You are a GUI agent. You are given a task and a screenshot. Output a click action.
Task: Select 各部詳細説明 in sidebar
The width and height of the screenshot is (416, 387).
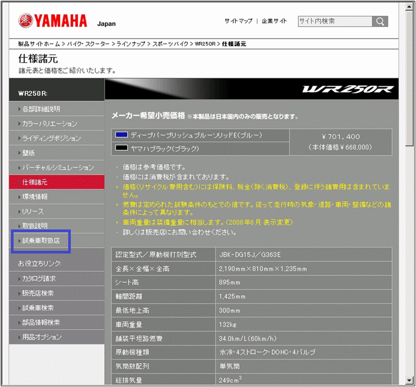(57, 109)
